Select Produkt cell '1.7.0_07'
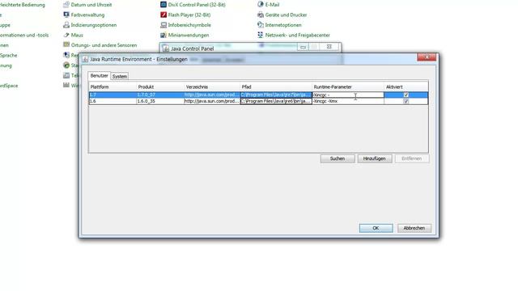Screen dimensions: 518x291 click(160, 95)
